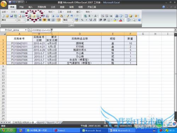The image size is (177, 133).
Task: Click the 360 browser taskbar button
Action: [x=39, y=131]
